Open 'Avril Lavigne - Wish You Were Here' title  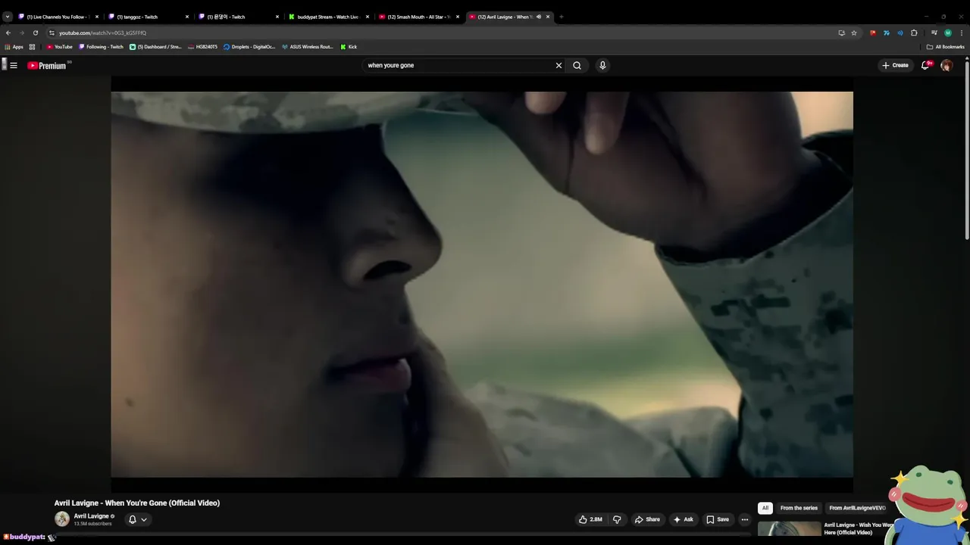pos(859,528)
